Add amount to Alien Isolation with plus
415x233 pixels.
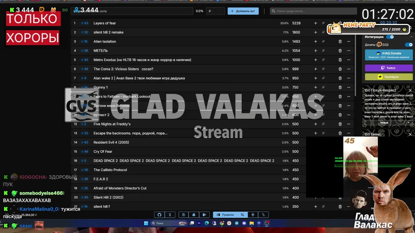tap(315, 41)
